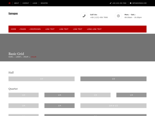The height and width of the screenshot is (116, 155).
Task: Open the Contact link in top bar
Action: (x=26, y=3)
